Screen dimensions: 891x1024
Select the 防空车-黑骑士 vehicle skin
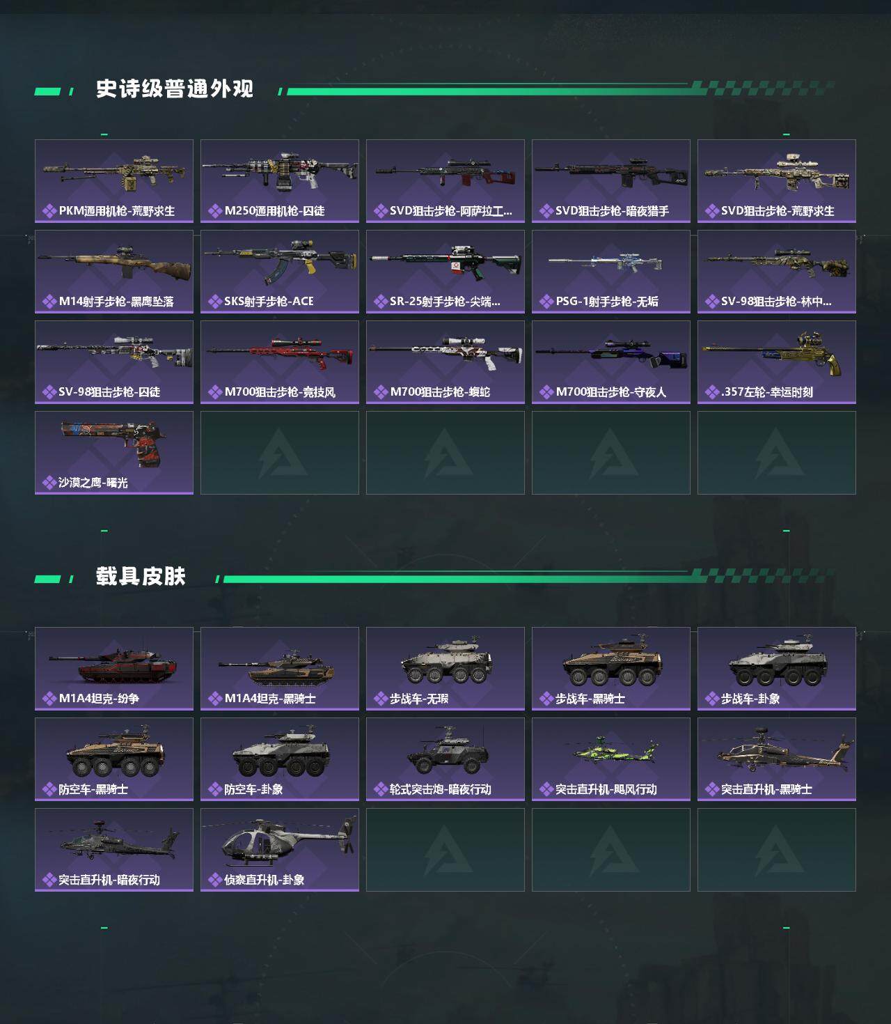(x=114, y=759)
